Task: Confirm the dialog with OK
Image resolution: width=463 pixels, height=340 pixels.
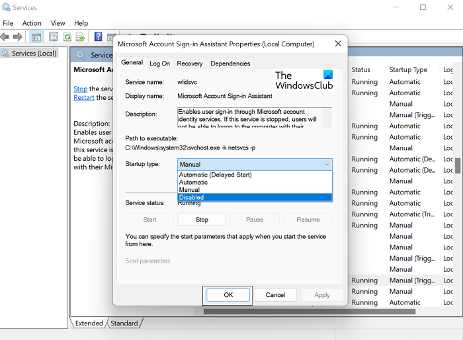Action: tap(228, 295)
